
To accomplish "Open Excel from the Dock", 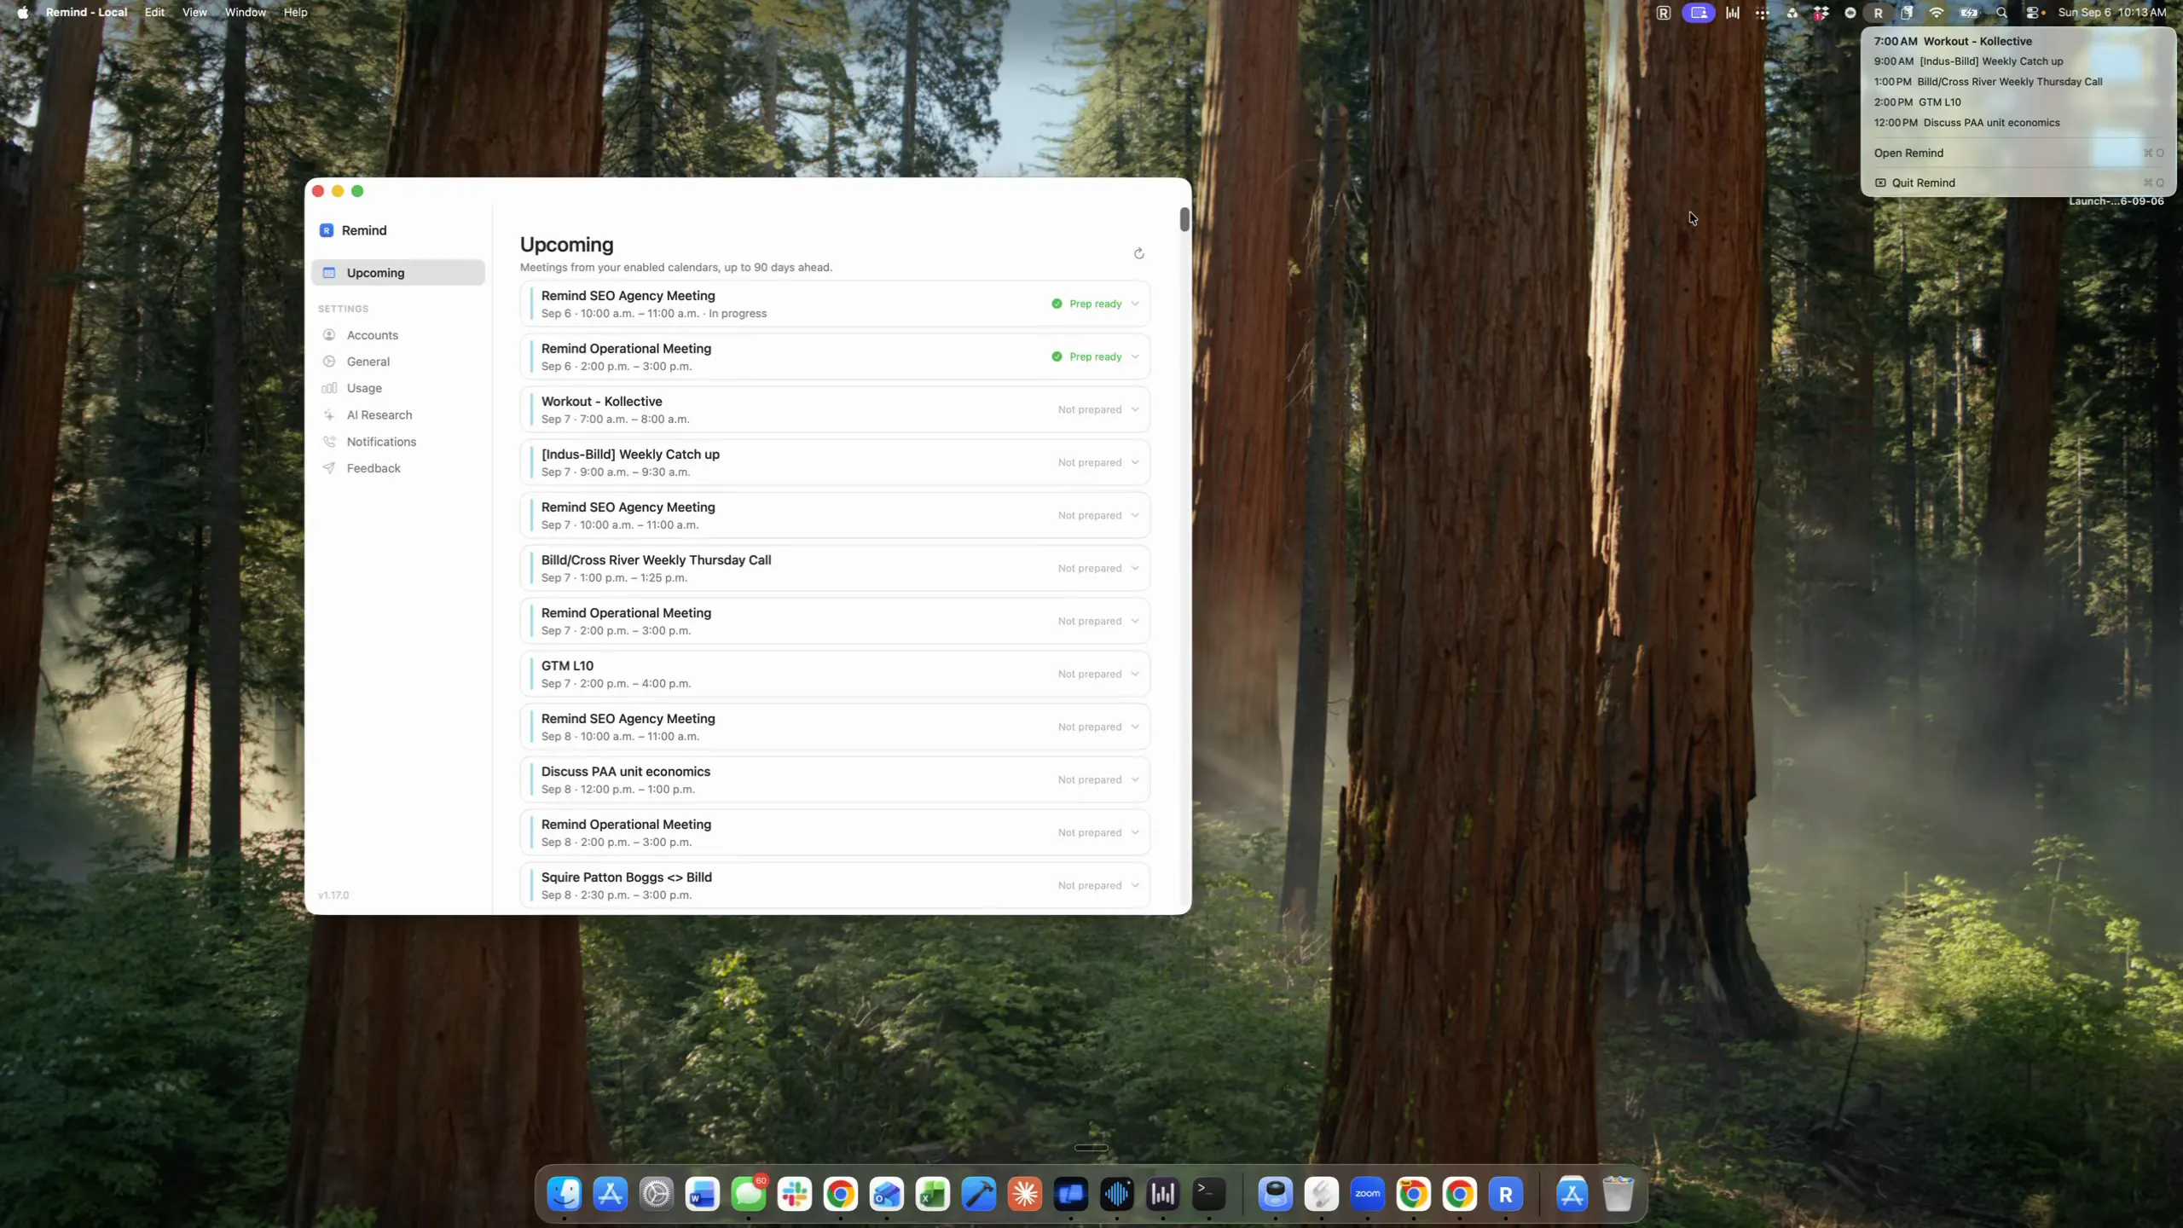I will point(933,1194).
